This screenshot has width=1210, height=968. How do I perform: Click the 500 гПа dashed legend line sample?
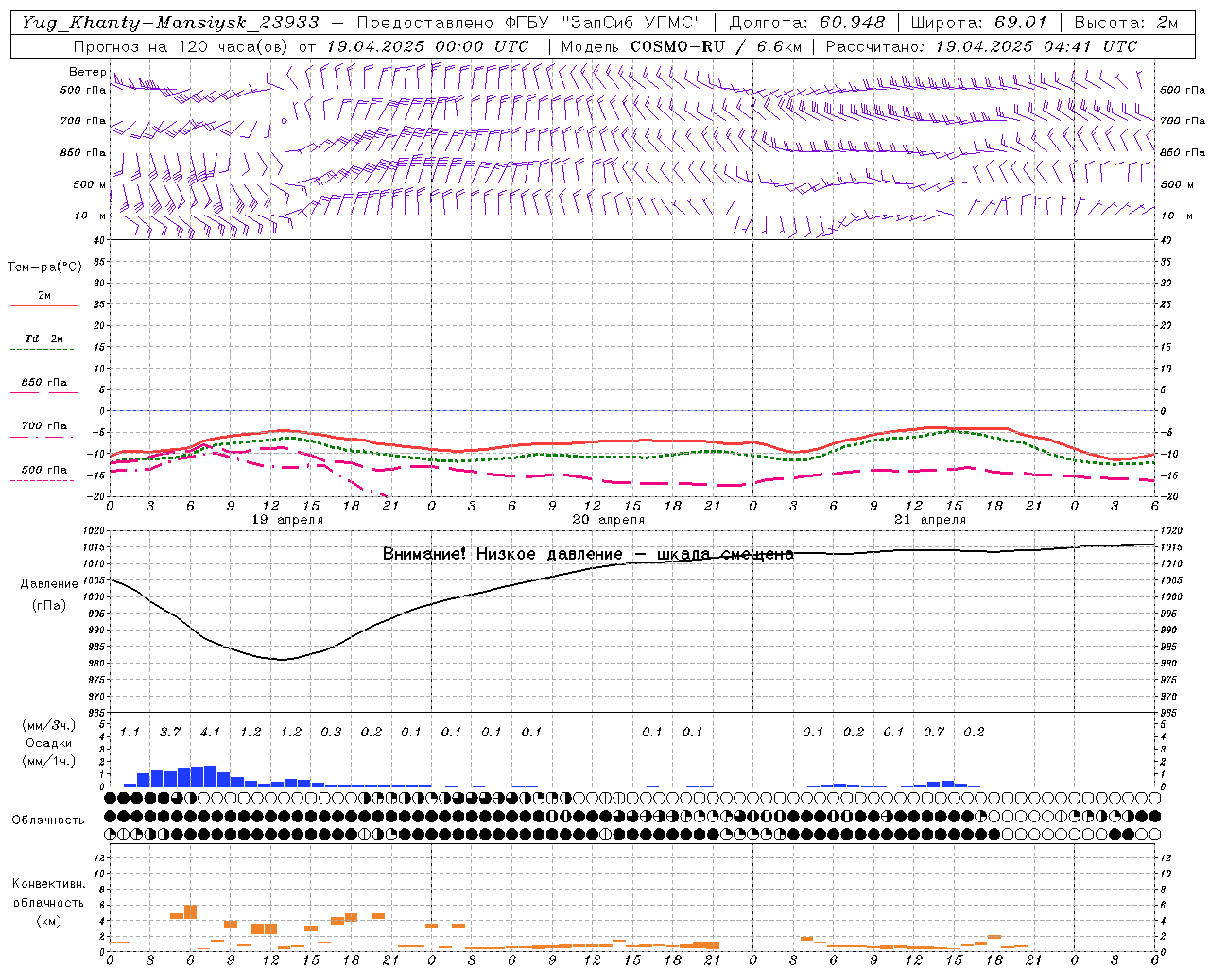click(42, 480)
